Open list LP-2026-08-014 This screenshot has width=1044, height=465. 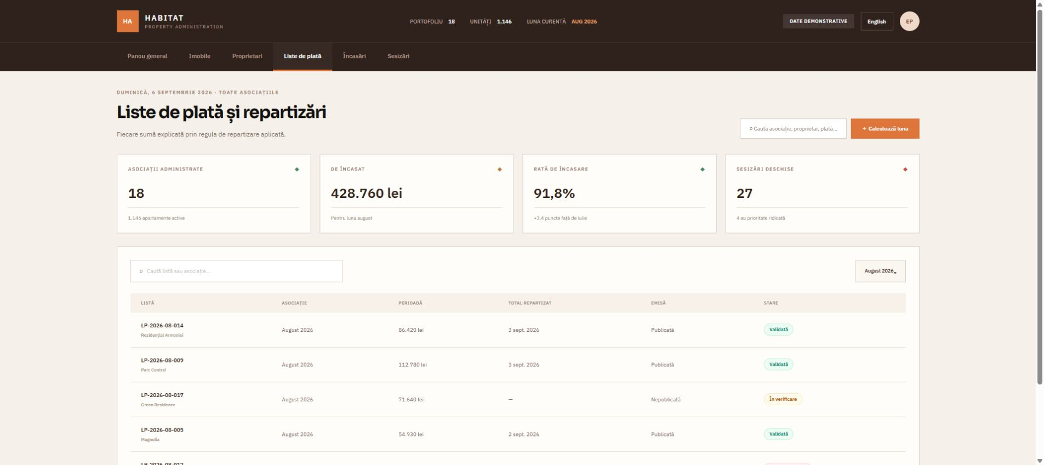coord(162,325)
